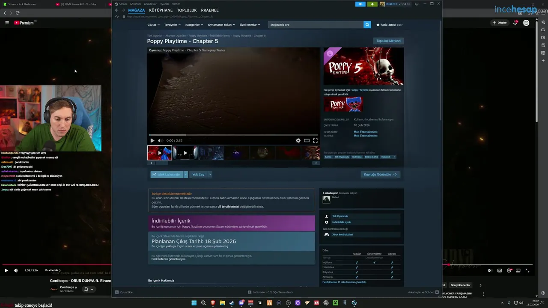Open Topluluk Merkezi button
The image size is (548, 308).
tap(388, 41)
